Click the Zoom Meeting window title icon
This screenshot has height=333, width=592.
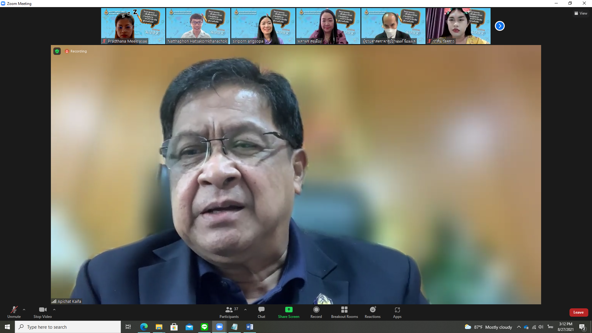click(3, 3)
